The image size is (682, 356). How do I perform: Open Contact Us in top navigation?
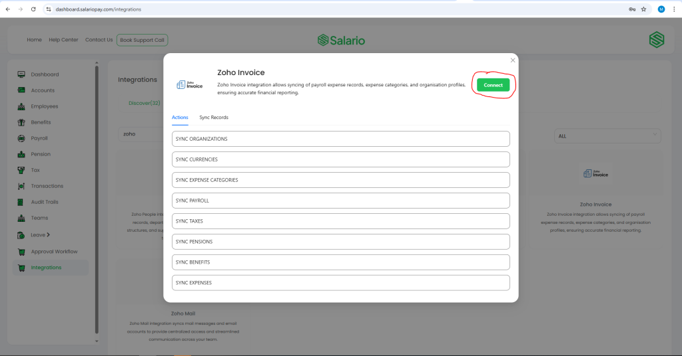pyautogui.click(x=99, y=40)
